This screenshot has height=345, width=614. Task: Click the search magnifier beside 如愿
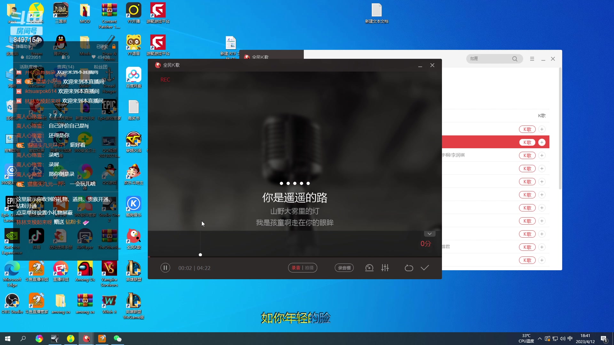515,59
